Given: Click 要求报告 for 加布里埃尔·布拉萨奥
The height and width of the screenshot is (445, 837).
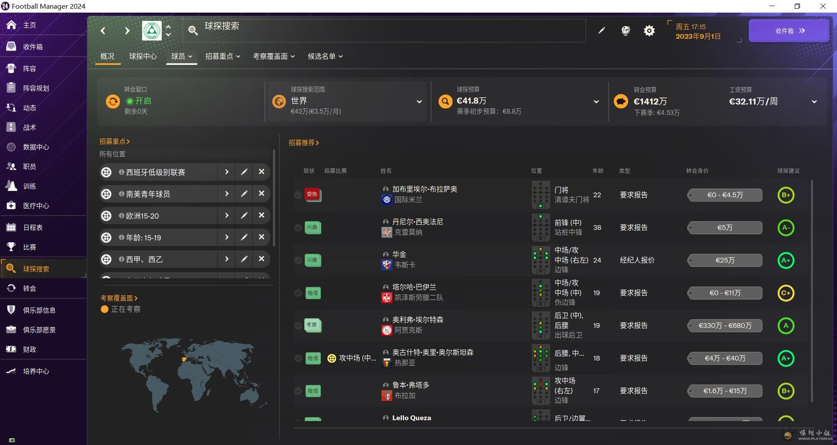Looking at the screenshot, I should click(x=634, y=195).
